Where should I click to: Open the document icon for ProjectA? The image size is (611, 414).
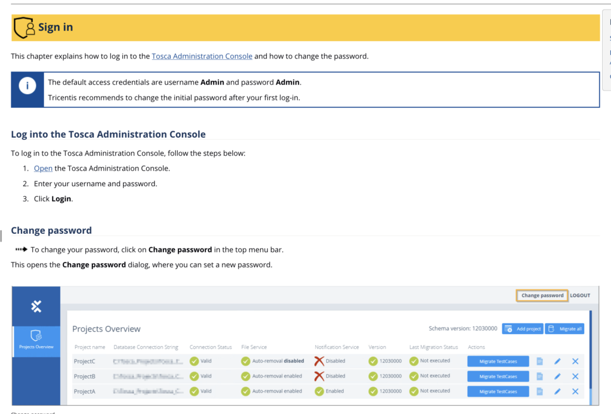click(539, 391)
